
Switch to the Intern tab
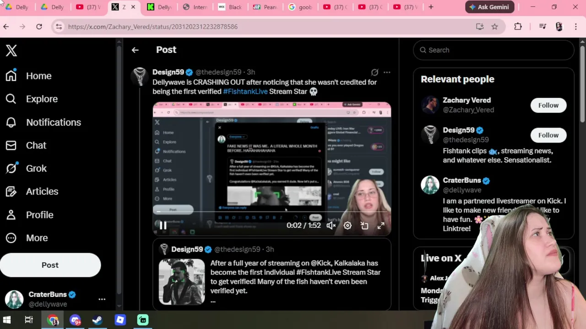(195, 7)
